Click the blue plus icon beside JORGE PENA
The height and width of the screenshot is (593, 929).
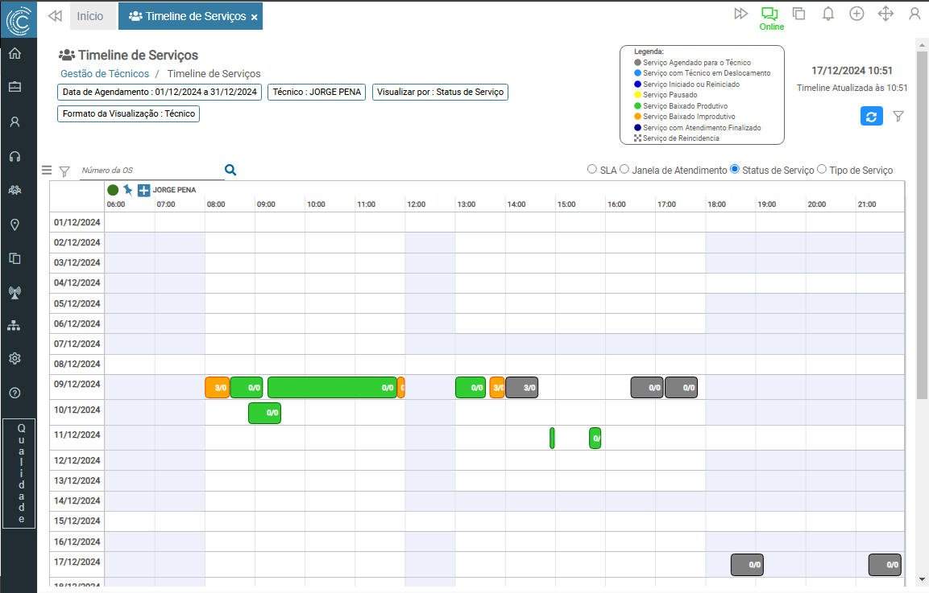[x=143, y=191]
